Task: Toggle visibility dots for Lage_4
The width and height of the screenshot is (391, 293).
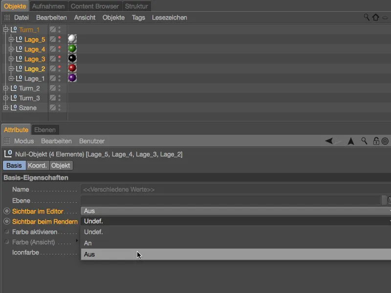Action: coord(59,49)
